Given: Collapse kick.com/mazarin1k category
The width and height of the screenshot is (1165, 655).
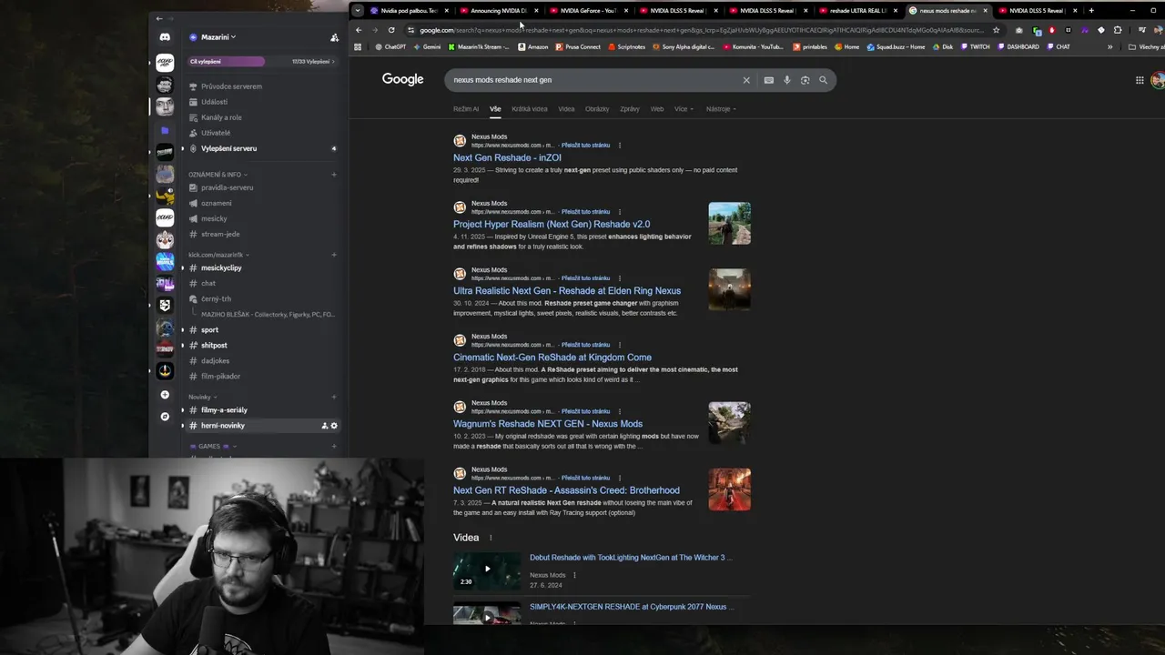Looking at the screenshot, I should point(218,255).
